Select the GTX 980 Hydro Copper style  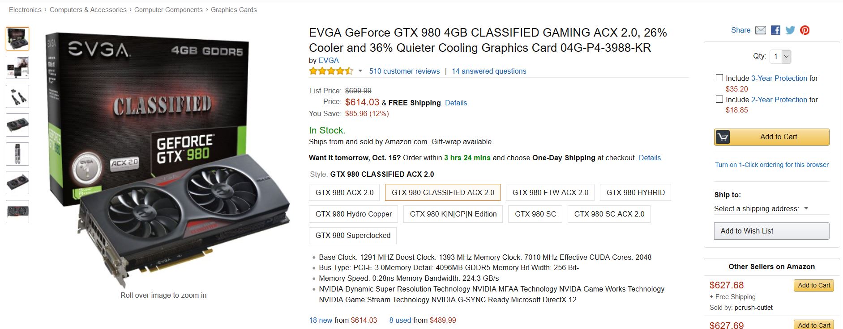[353, 214]
